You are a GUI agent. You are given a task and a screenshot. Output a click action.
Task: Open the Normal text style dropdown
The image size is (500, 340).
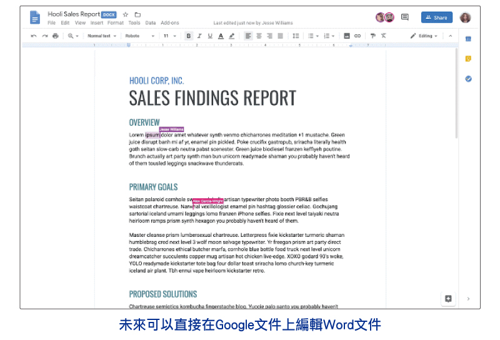coord(102,36)
